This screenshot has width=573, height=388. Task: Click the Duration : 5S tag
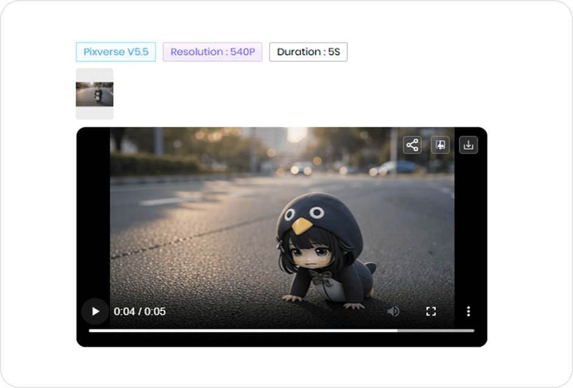pos(308,52)
